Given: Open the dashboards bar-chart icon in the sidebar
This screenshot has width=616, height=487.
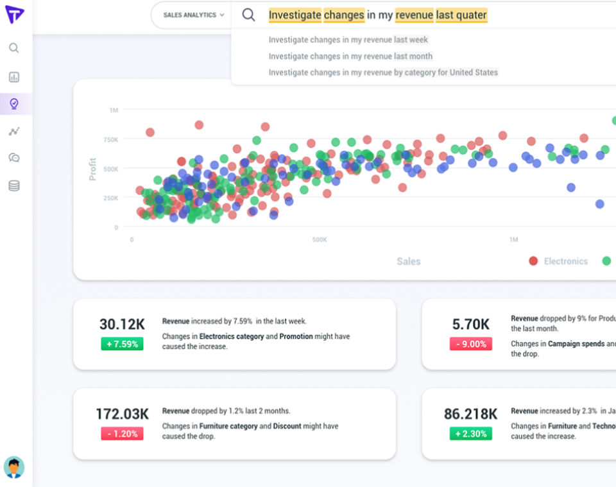Looking at the screenshot, I should [x=14, y=77].
